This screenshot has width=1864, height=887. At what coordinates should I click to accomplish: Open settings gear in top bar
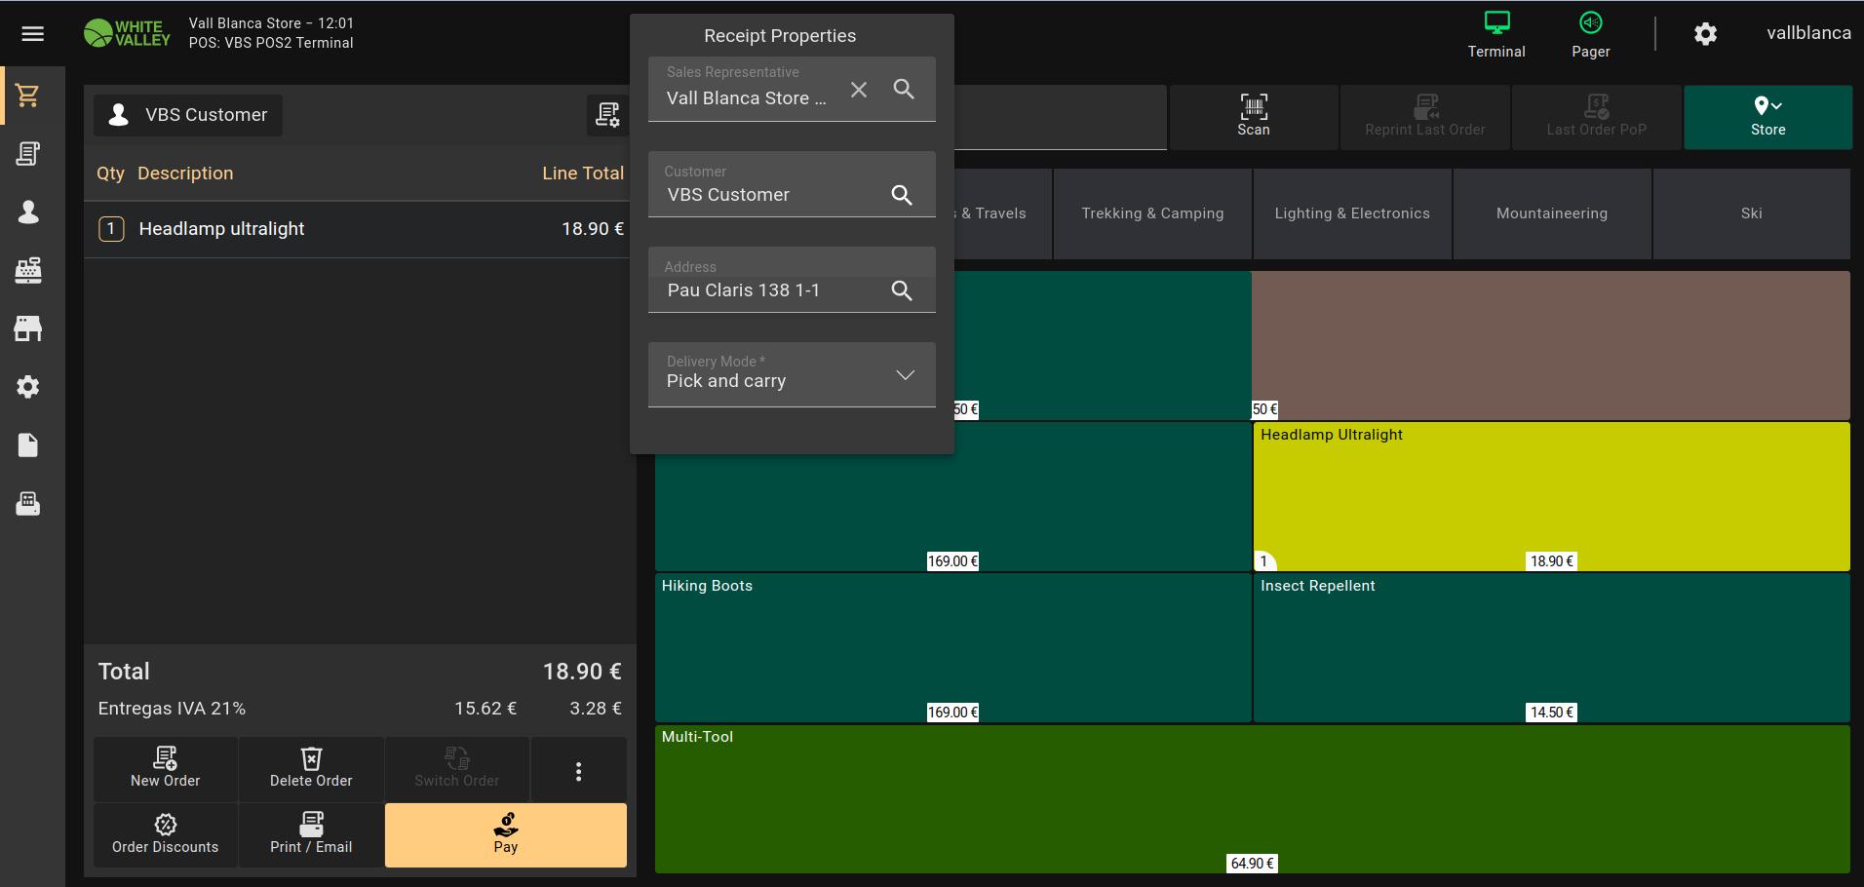coord(1705,34)
